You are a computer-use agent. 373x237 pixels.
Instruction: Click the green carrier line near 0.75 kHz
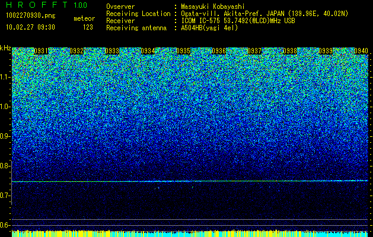190,181
